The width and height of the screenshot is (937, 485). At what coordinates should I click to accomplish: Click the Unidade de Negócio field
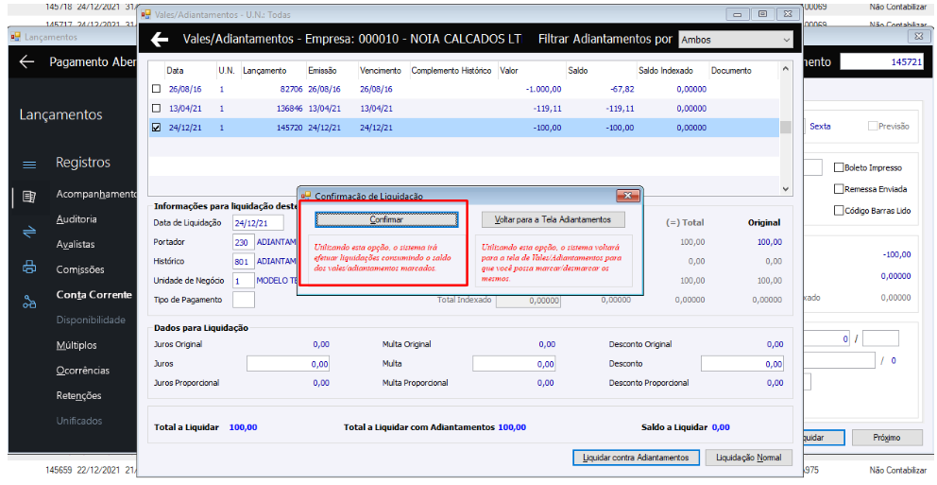click(x=243, y=281)
